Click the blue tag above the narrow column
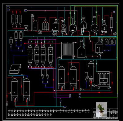The image size is (123, 121). (114, 12)
